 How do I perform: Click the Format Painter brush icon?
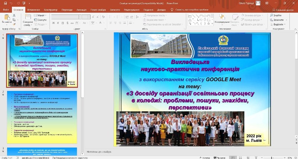click(15, 24)
